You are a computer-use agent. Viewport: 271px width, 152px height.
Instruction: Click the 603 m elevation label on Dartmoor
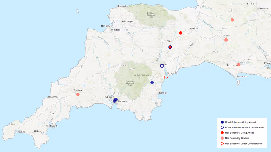pos(132,69)
